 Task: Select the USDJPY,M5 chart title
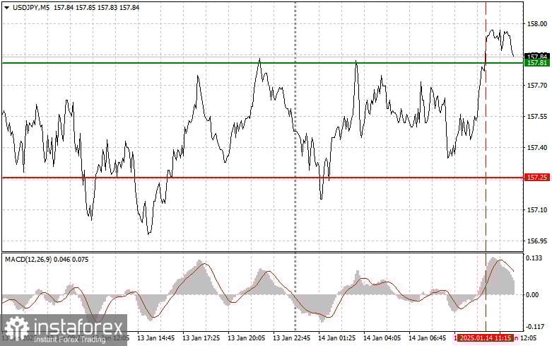[x=31, y=7]
